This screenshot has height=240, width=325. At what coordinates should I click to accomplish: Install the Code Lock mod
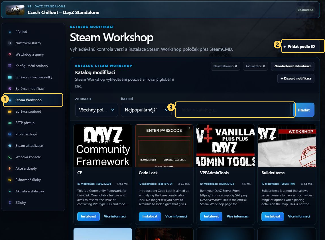(150, 216)
